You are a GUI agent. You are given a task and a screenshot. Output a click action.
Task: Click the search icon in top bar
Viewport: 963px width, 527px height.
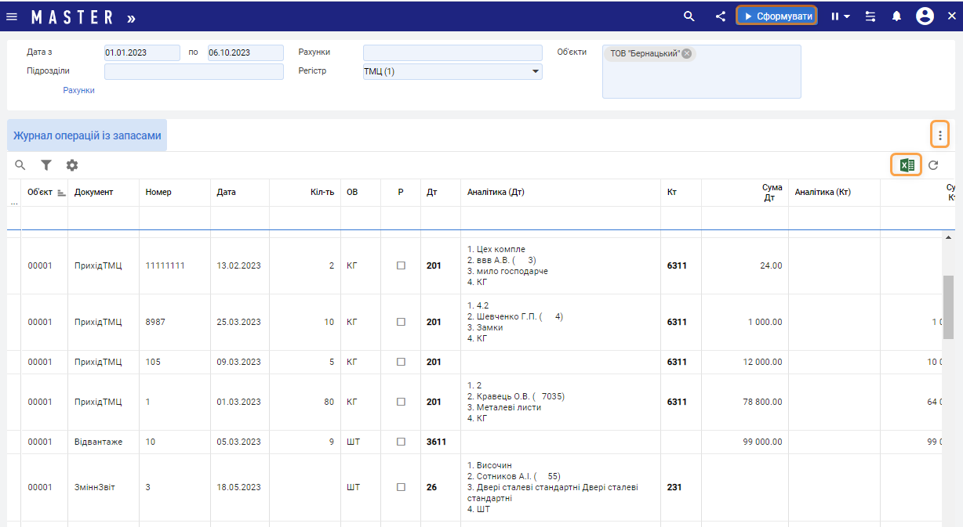[x=689, y=16]
